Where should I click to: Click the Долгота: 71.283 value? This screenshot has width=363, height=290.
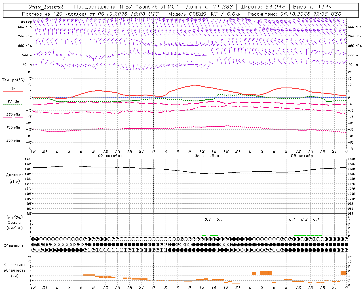click(209, 7)
